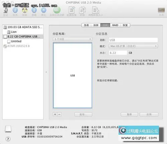167x144 pixels.
Task: Open the Info (信息) toolbar icon
Action: point(15,10)
